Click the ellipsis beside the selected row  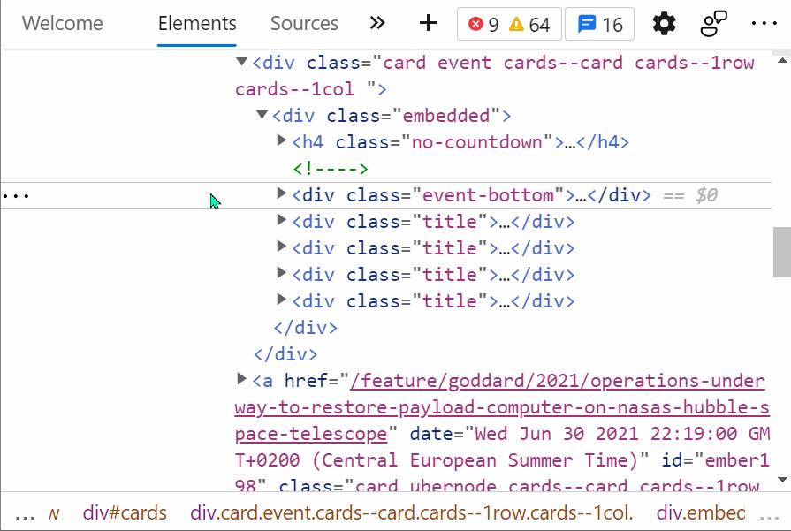16,195
